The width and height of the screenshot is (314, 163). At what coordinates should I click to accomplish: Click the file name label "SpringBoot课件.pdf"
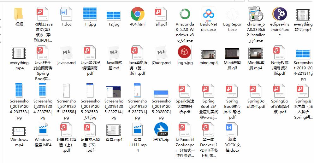coord(256,104)
